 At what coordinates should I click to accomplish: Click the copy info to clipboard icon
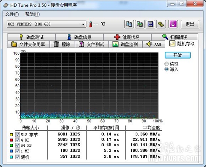click(x=129, y=24)
